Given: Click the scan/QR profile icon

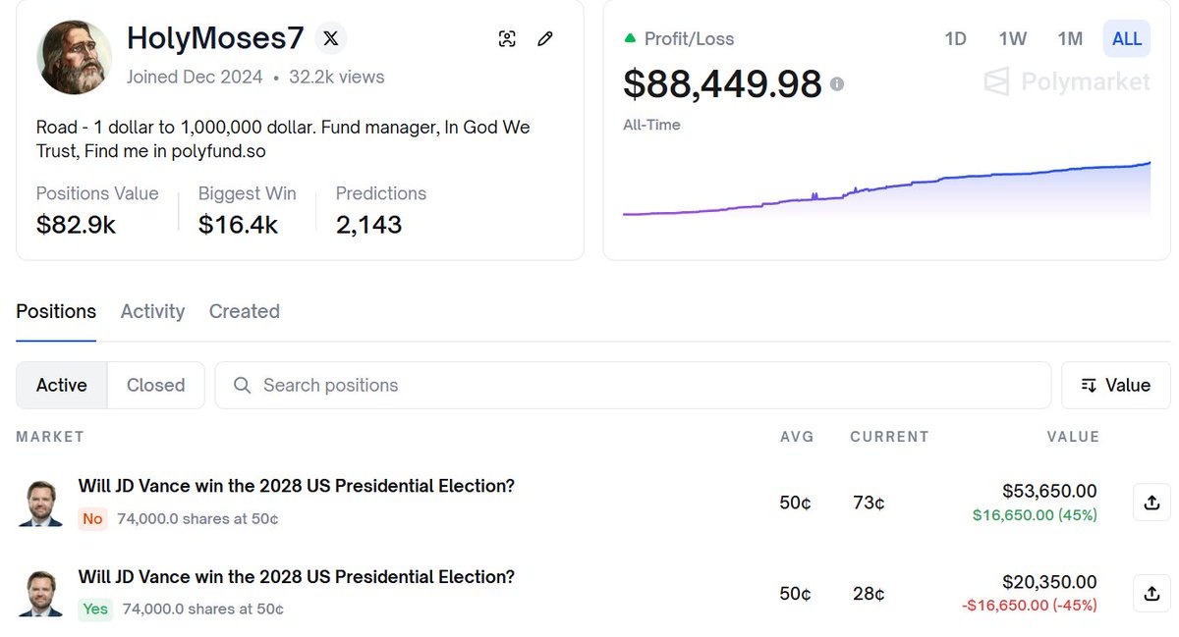Looking at the screenshot, I should point(507,39).
